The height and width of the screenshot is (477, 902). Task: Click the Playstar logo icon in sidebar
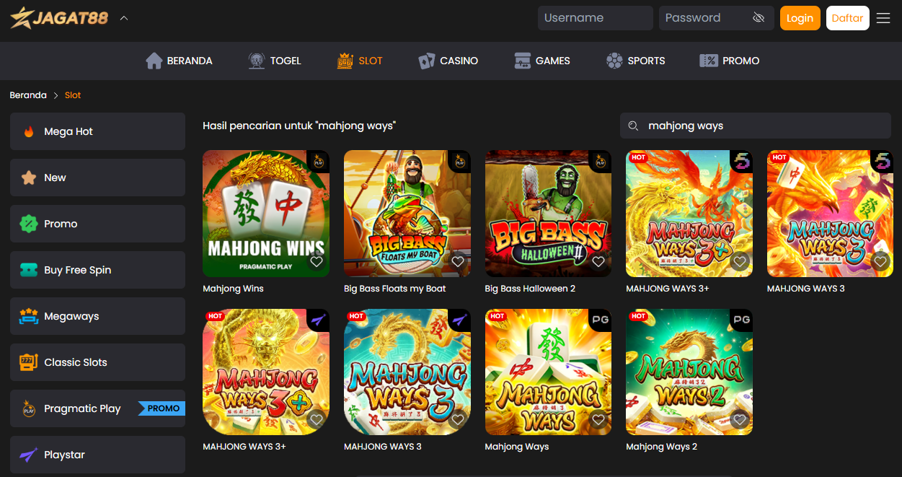[29, 455]
